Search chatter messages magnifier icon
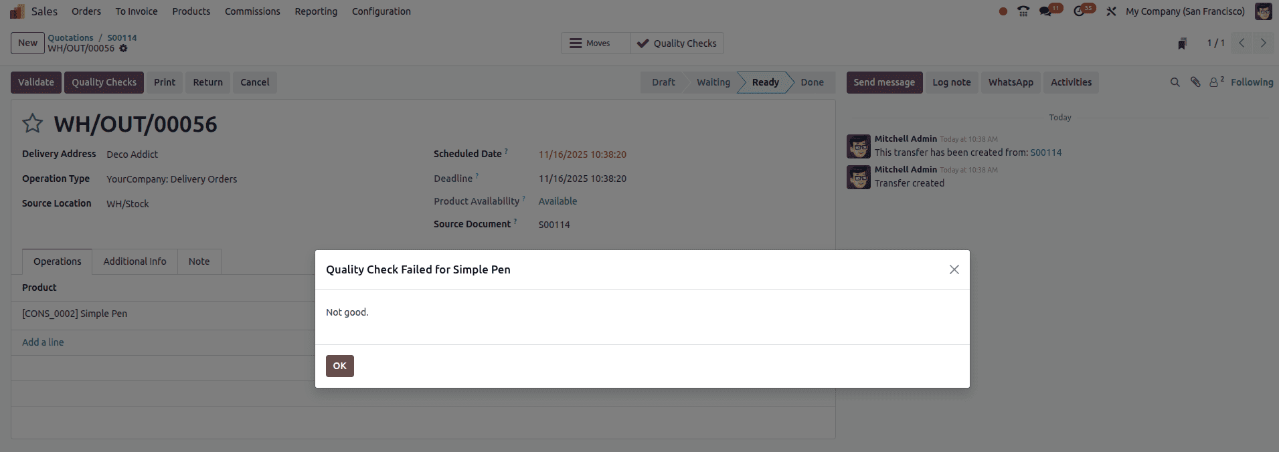The height and width of the screenshot is (452, 1279). coord(1175,82)
